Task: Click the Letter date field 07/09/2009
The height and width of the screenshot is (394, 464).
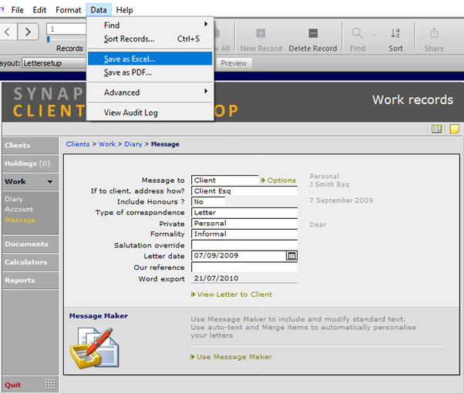Action: point(238,255)
